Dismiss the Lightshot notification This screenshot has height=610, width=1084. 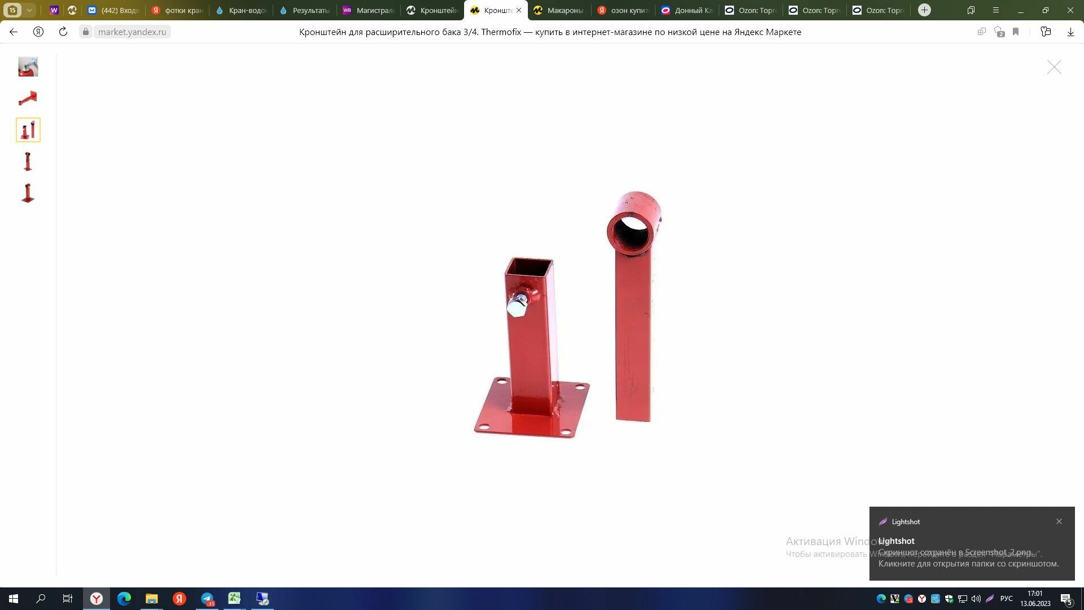pos(1059,521)
